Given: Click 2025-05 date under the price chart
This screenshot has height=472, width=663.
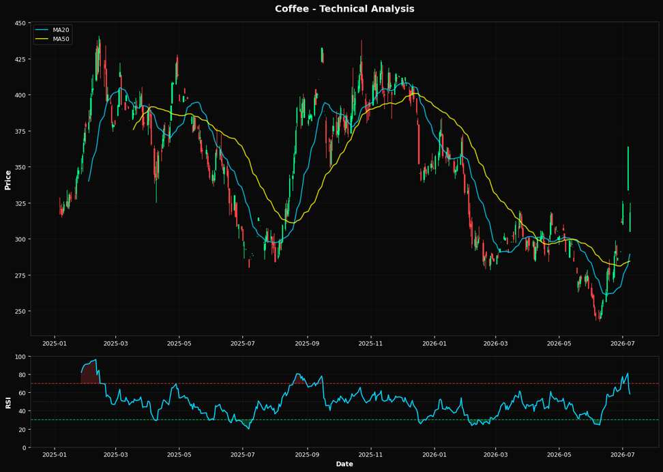Looking at the screenshot, I should point(179,343).
